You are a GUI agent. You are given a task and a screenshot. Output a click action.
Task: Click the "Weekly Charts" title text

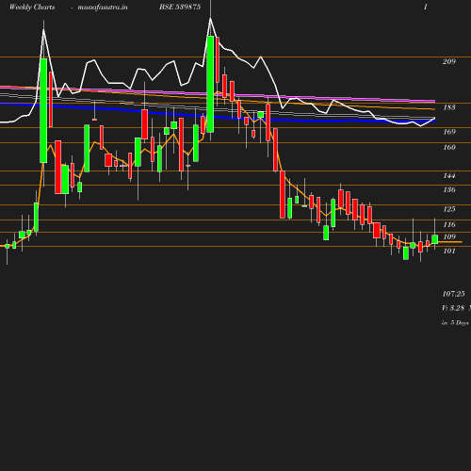[32, 7]
